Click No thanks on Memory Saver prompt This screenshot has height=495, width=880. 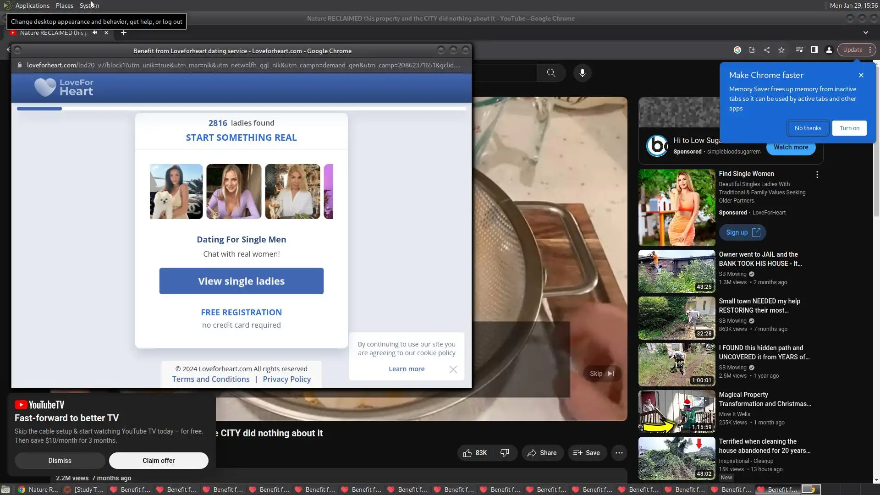[808, 128]
